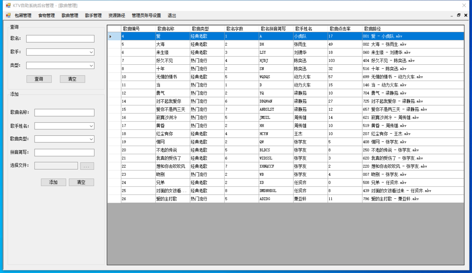Screen dimensions: 472x273
Task: Expand the 歌曲类型 dropdown in the add section
Action: (91, 139)
